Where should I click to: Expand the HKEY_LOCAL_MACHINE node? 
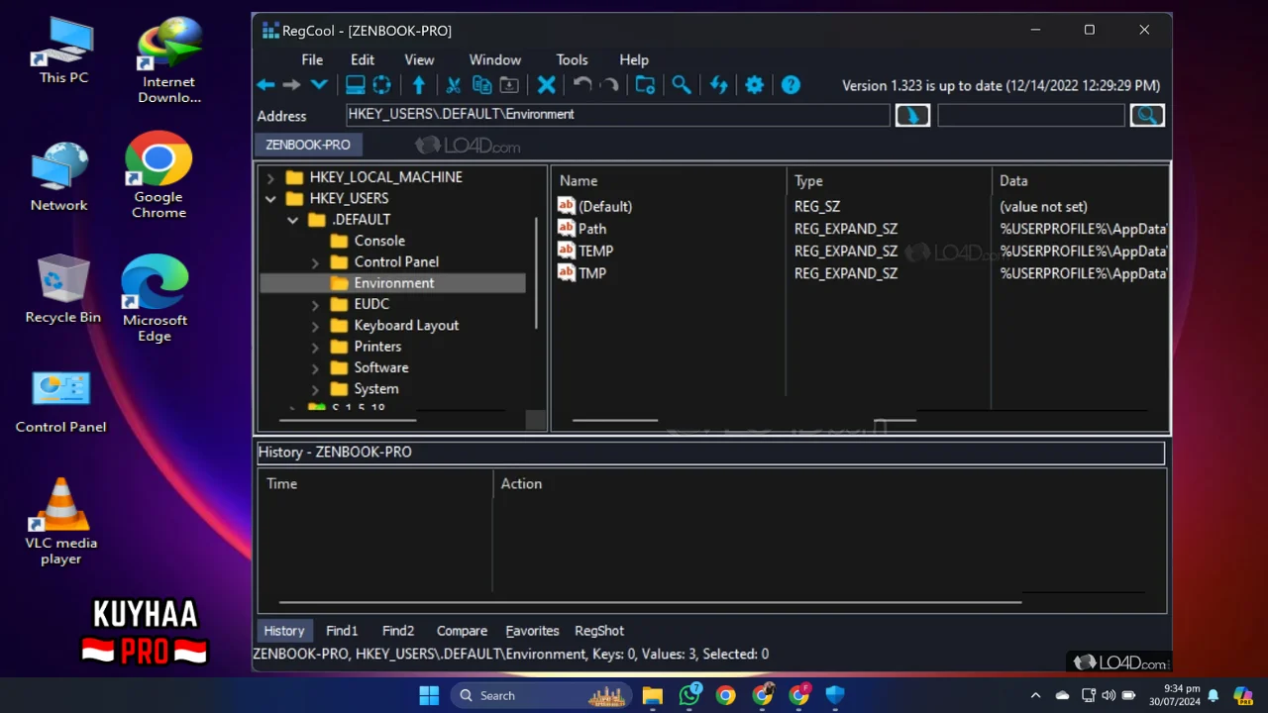point(270,177)
